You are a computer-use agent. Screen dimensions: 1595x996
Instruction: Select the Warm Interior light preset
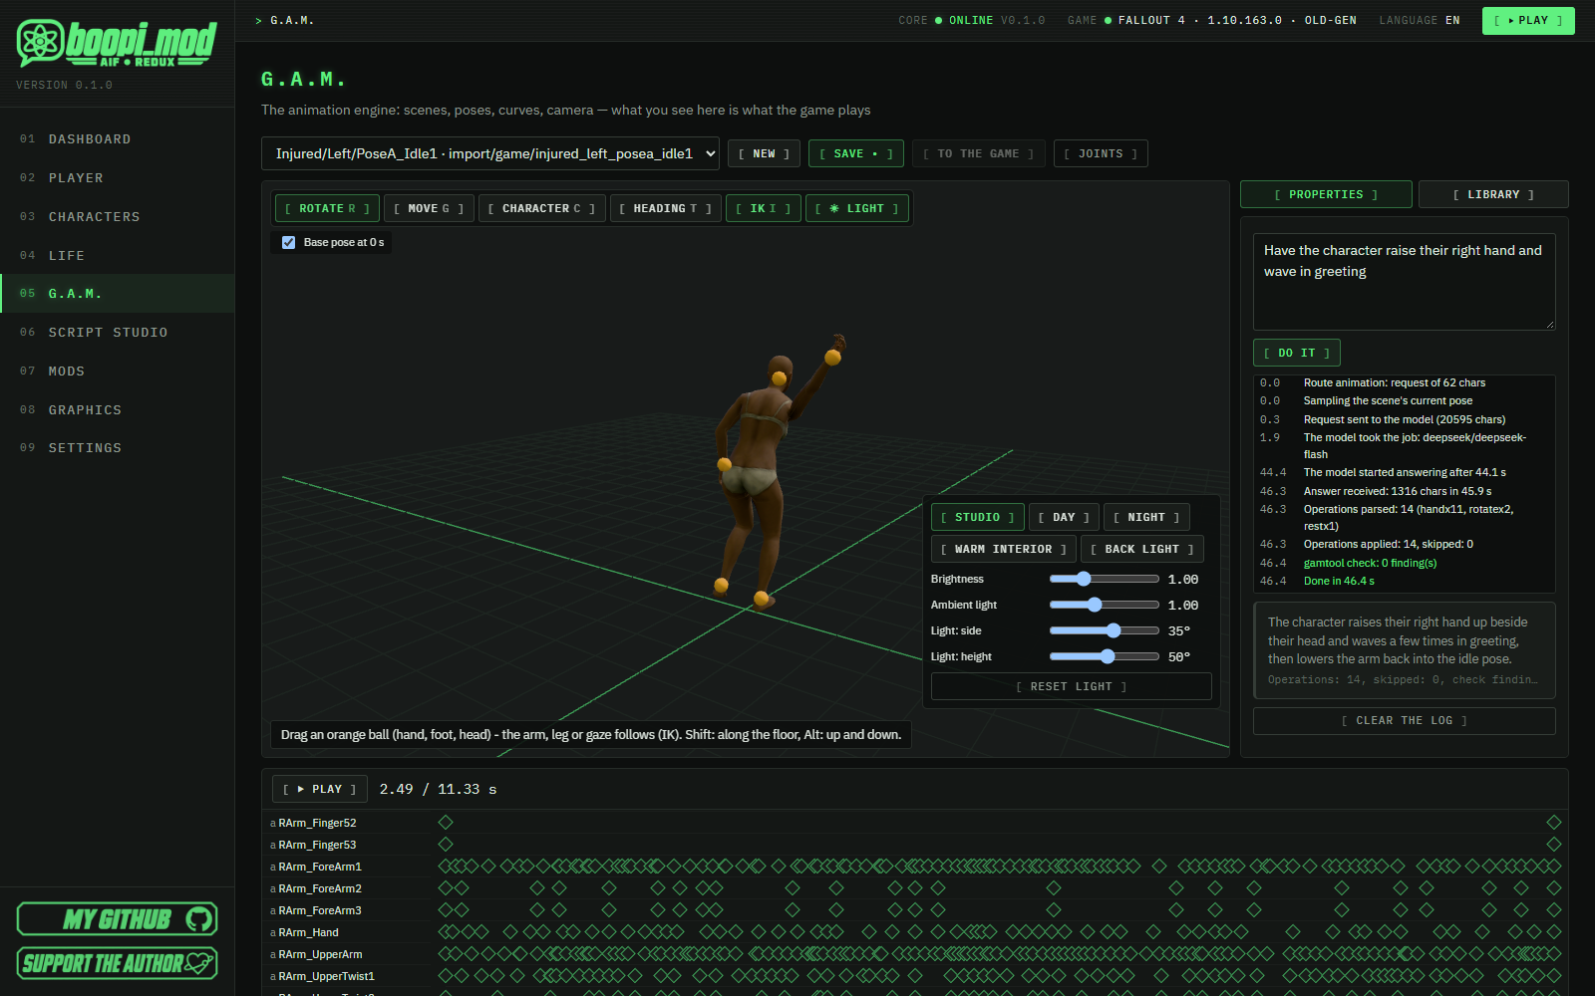tap(1004, 549)
